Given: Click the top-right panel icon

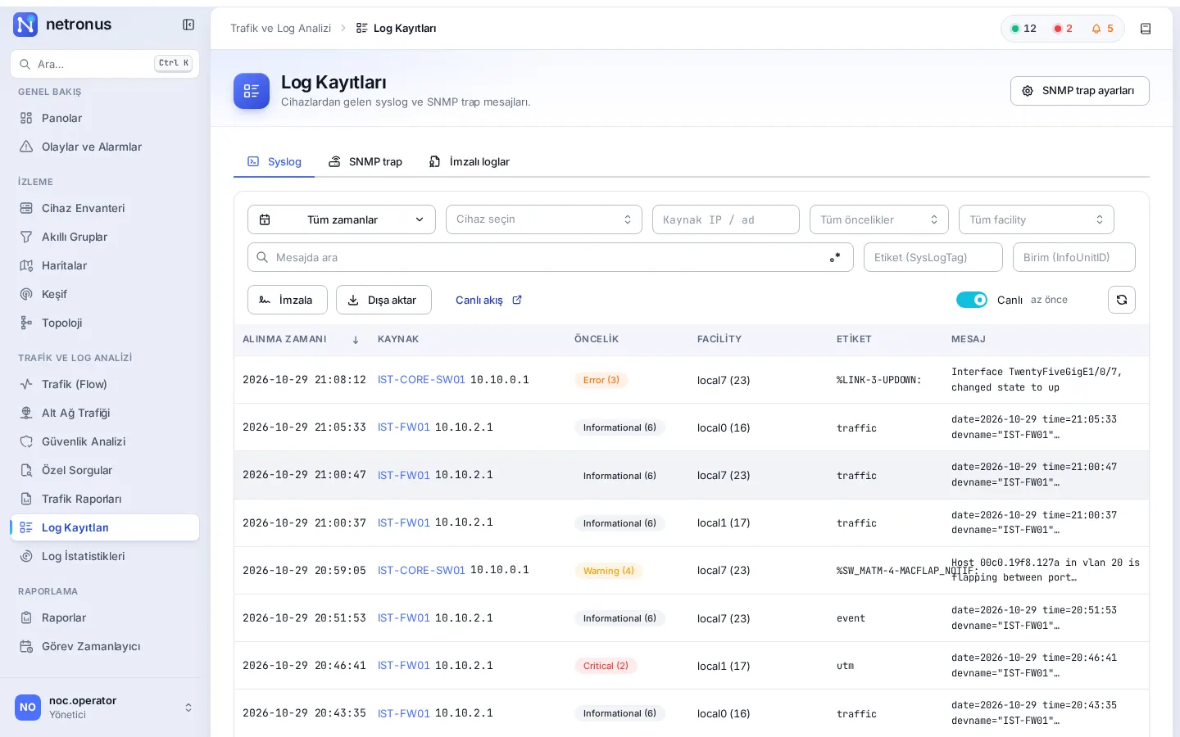Looking at the screenshot, I should (1146, 29).
